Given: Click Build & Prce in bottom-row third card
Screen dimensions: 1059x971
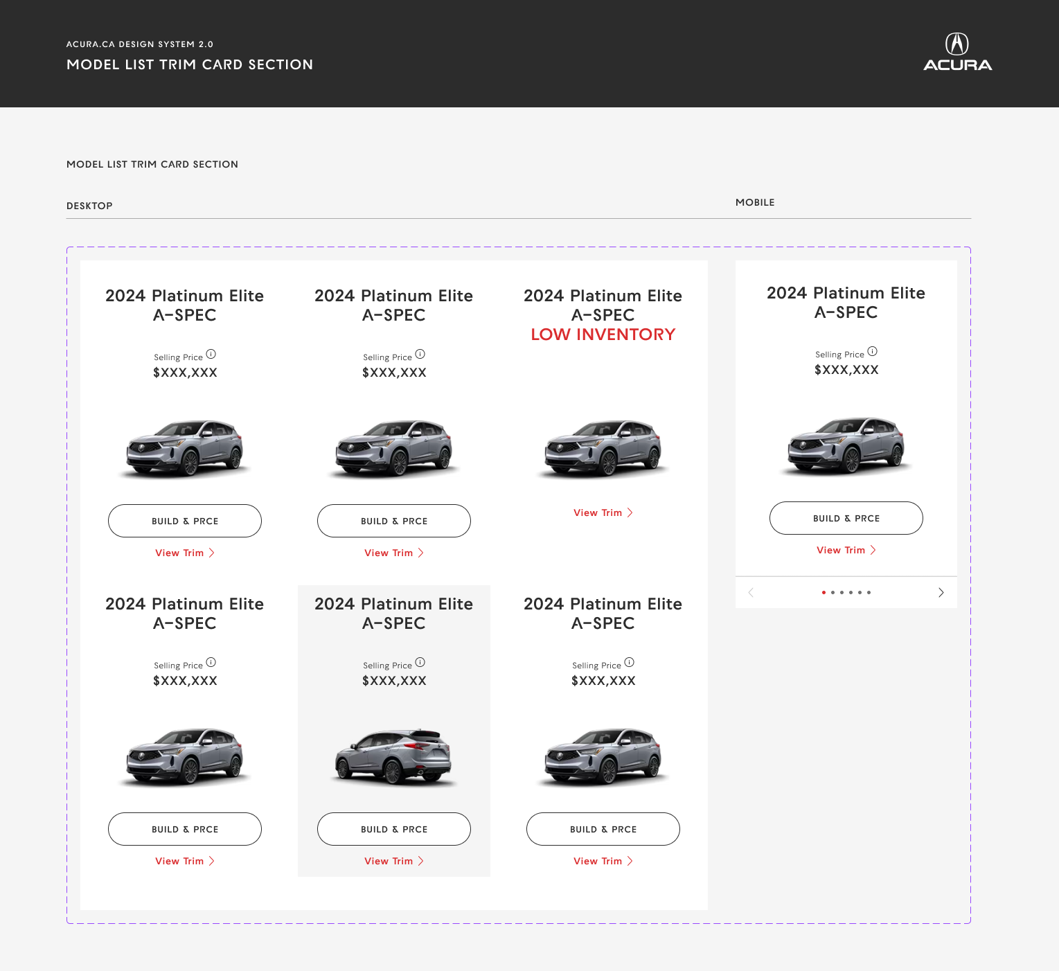Looking at the screenshot, I should (x=603, y=829).
